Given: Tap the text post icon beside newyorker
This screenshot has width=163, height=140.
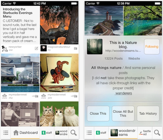Looking at the screenshot, I should point(36,49).
